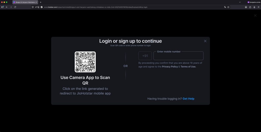Image resolution: width=261 pixels, height=132 pixels.
Task: Expand the list all tabs chevron
Action: tap(240, 2)
